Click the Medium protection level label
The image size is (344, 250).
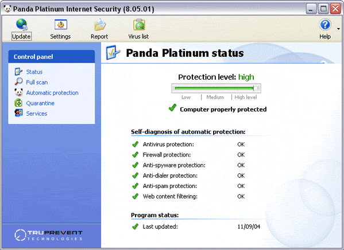(x=215, y=97)
